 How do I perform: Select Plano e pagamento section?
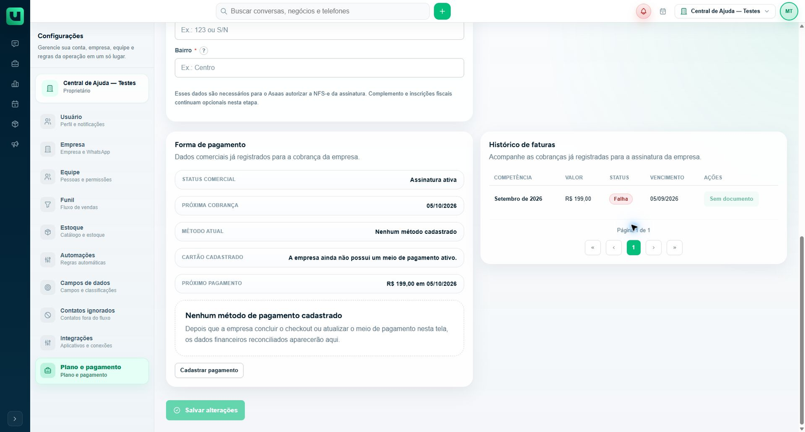[92, 371]
